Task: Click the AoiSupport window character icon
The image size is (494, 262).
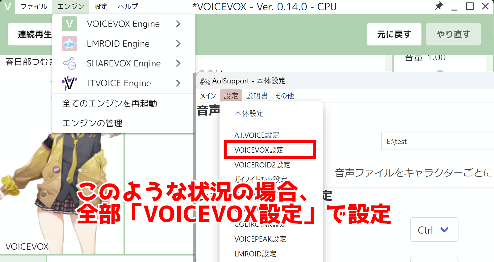Action: tap(205, 81)
